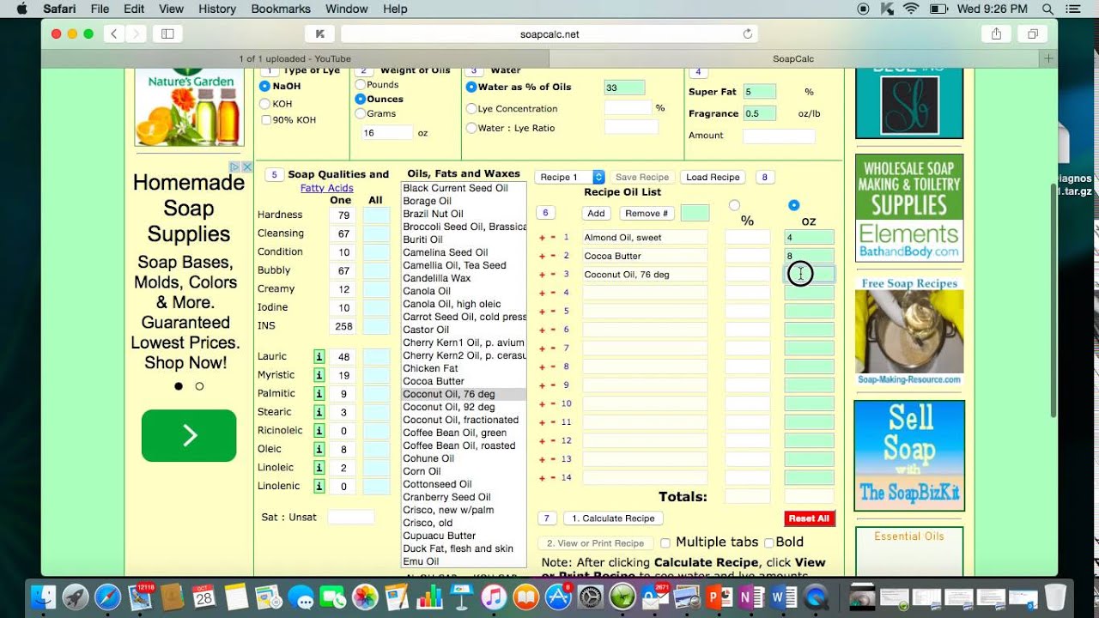
Task: Open PowerPoint from the dock
Action: tap(720, 597)
